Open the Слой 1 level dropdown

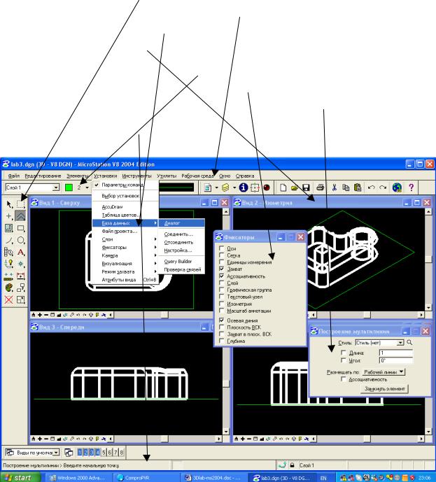(56, 187)
